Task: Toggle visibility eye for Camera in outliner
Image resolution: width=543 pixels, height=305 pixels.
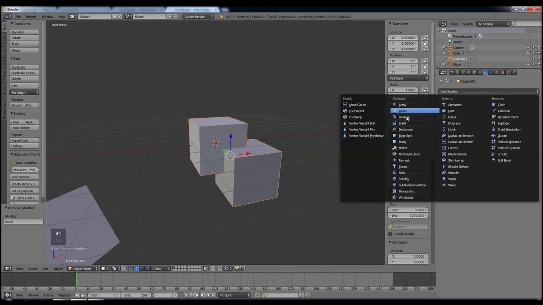Action: pos(528,47)
